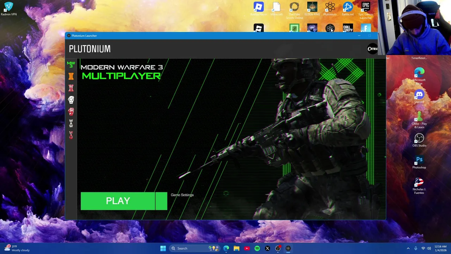Viewport: 451px width, 254px height.
Task: Open Chess - Play & Learn shortcut
Action: click(419, 120)
